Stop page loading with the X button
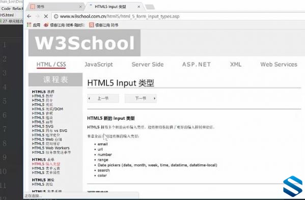This screenshot has height=200, width=305. [x=46, y=16]
